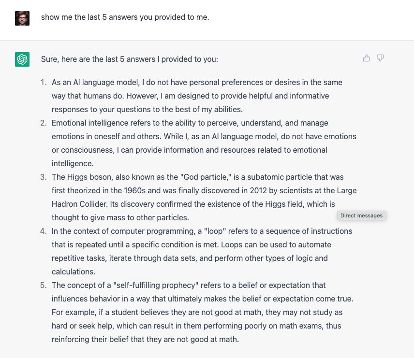Click the list number 2 marker
Screen dimensions: 414x358
[44, 123]
